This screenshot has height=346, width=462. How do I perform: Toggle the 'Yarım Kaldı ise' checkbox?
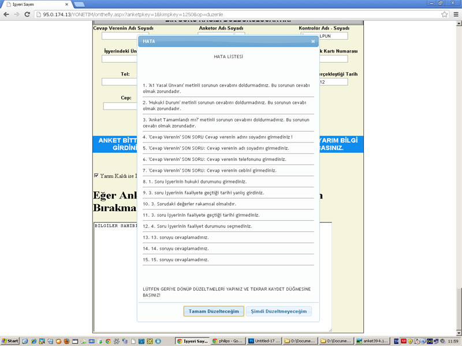pos(96,175)
